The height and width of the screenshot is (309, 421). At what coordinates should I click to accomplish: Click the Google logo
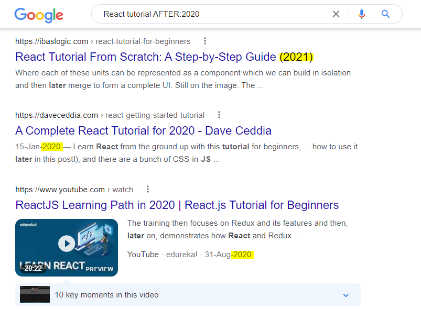pyautogui.click(x=39, y=15)
